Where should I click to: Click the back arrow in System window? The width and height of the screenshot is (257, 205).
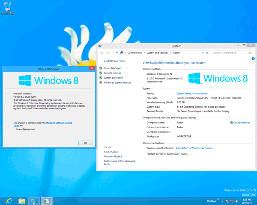(102, 53)
